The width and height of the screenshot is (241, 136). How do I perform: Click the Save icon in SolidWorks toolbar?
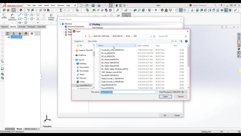[x=93, y=5]
